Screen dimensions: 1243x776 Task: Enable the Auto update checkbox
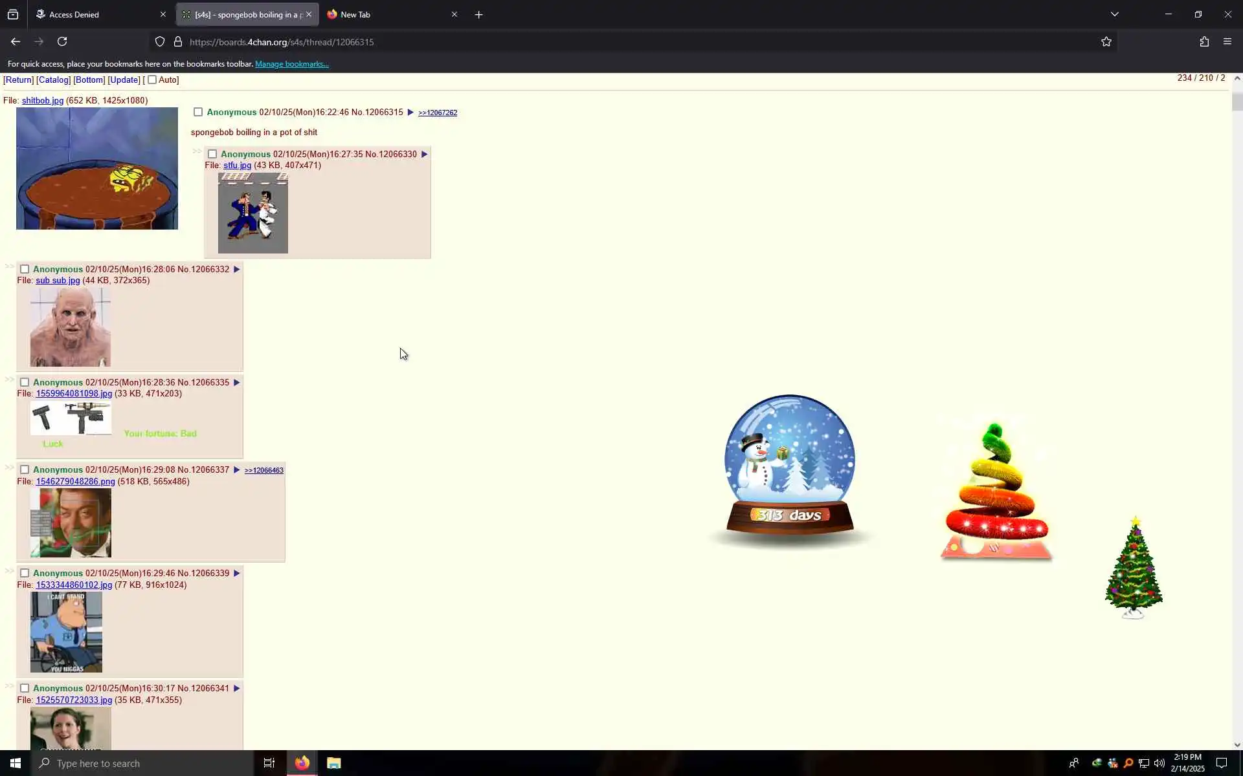coord(152,80)
